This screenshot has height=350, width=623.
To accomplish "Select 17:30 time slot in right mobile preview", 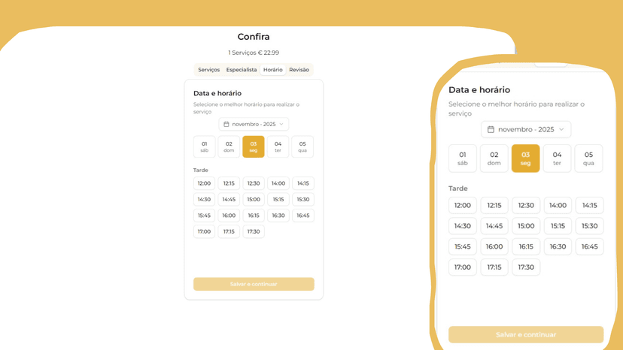I will coord(526,267).
